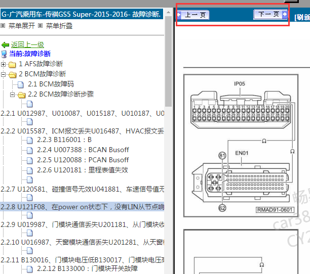Viewport: 310px width, 274px height.
Task: Open 1 AFS故障诊断 tree item
Action: (41, 64)
